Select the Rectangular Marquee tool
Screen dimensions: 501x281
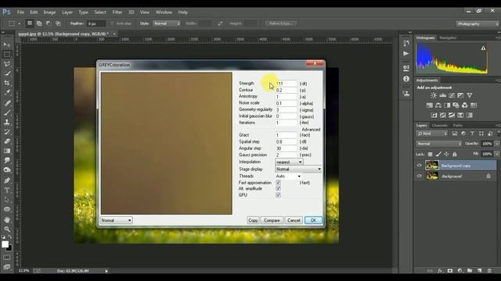[7, 55]
